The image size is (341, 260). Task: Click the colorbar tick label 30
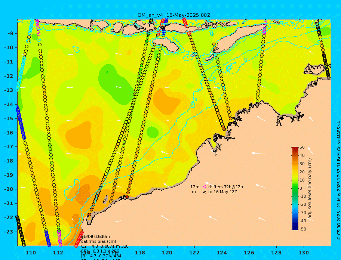point(302,164)
